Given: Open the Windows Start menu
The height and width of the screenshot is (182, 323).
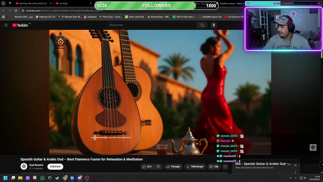Looking at the screenshot, I should 5,178.
